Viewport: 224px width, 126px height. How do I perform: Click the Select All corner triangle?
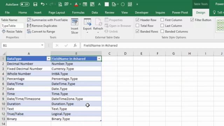click(x=4, y=54)
